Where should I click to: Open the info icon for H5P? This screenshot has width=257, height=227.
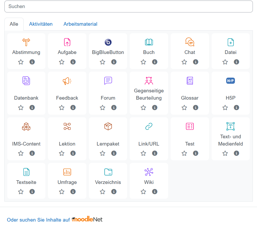(236, 107)
